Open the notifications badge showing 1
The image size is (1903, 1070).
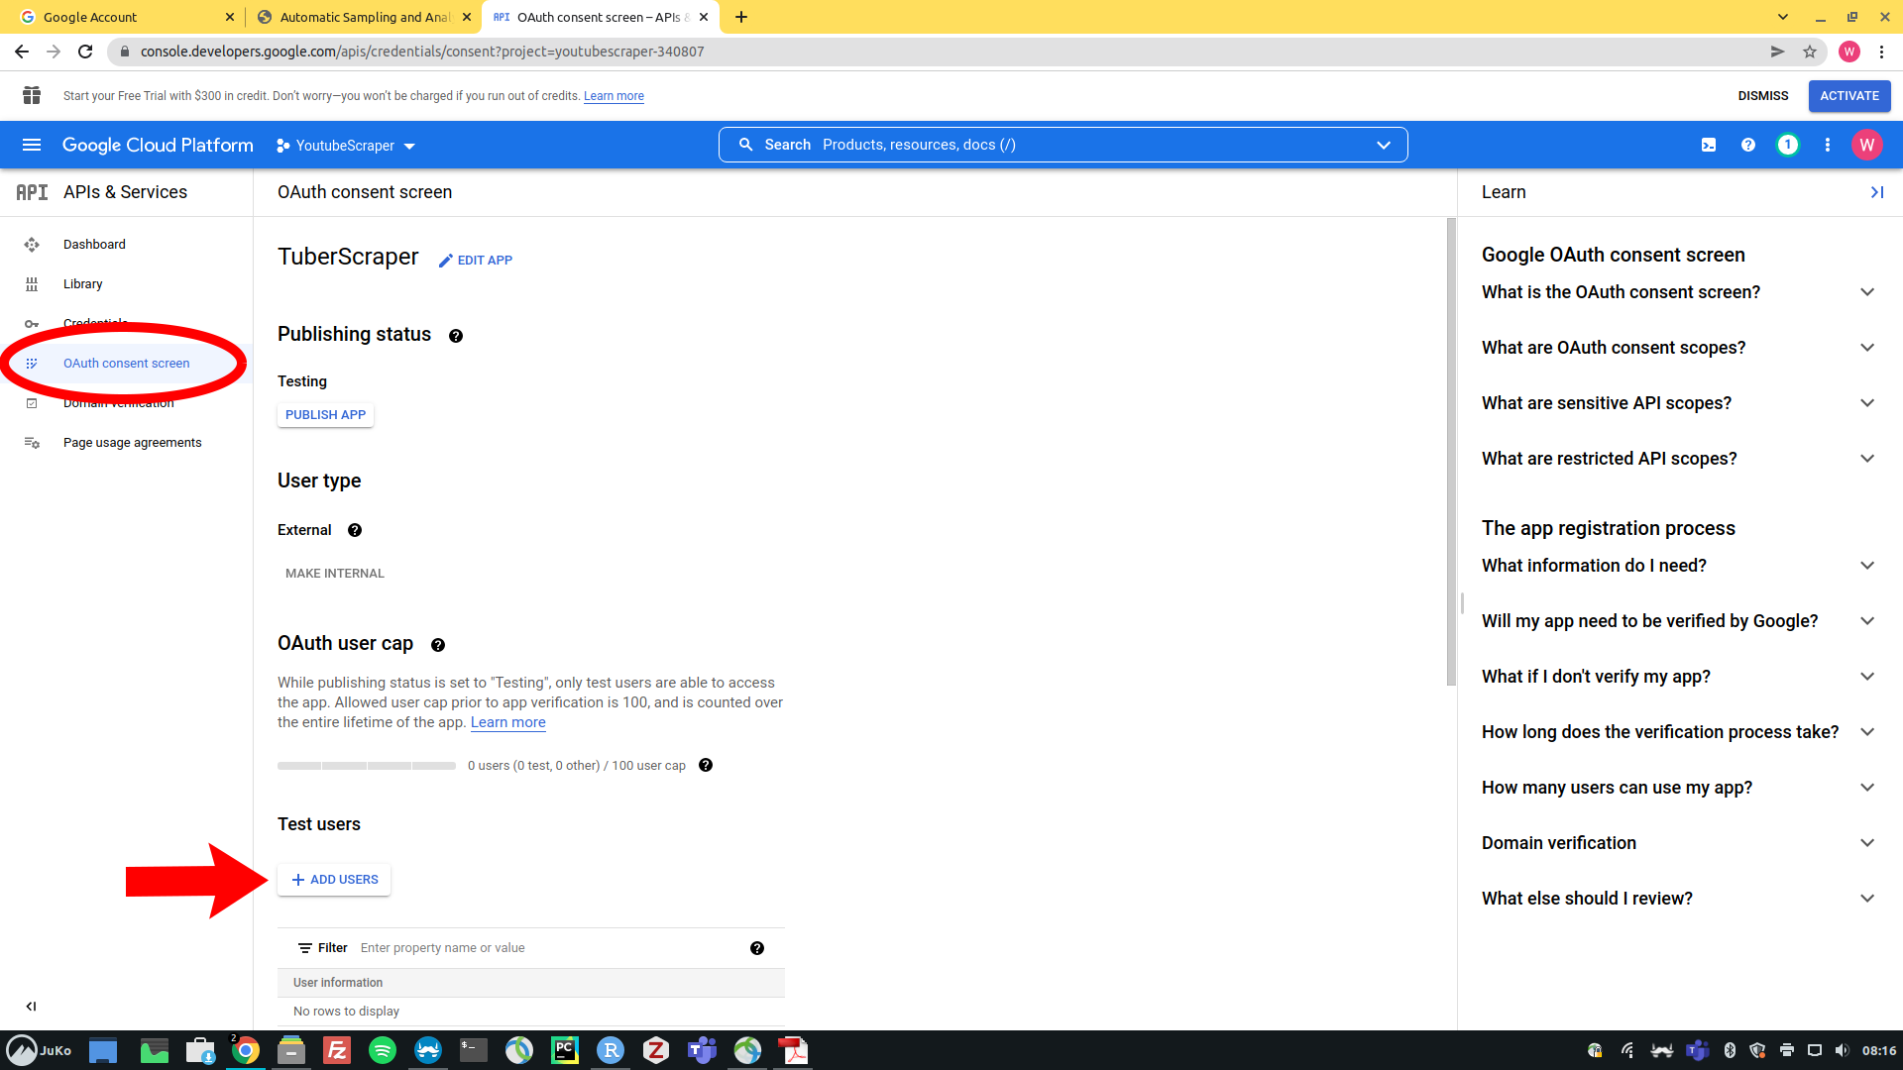tap(1787, 145)
